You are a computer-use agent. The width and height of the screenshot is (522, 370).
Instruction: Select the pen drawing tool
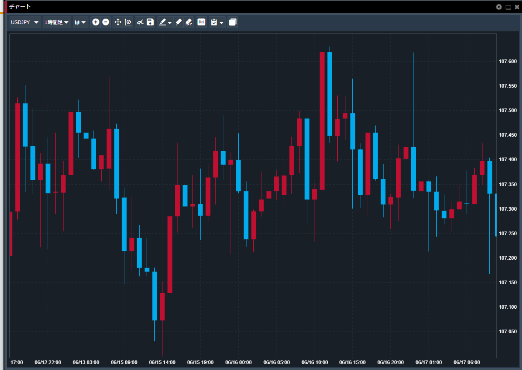point(163,22)
